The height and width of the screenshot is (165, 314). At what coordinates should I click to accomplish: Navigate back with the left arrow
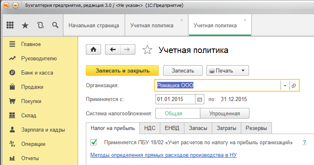point(113,49)
